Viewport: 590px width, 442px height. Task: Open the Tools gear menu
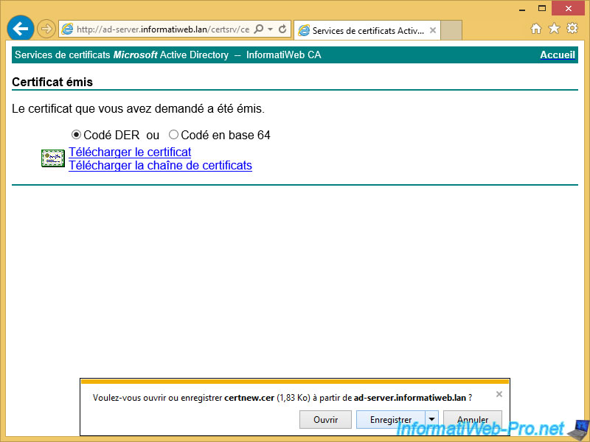point(572,28)
